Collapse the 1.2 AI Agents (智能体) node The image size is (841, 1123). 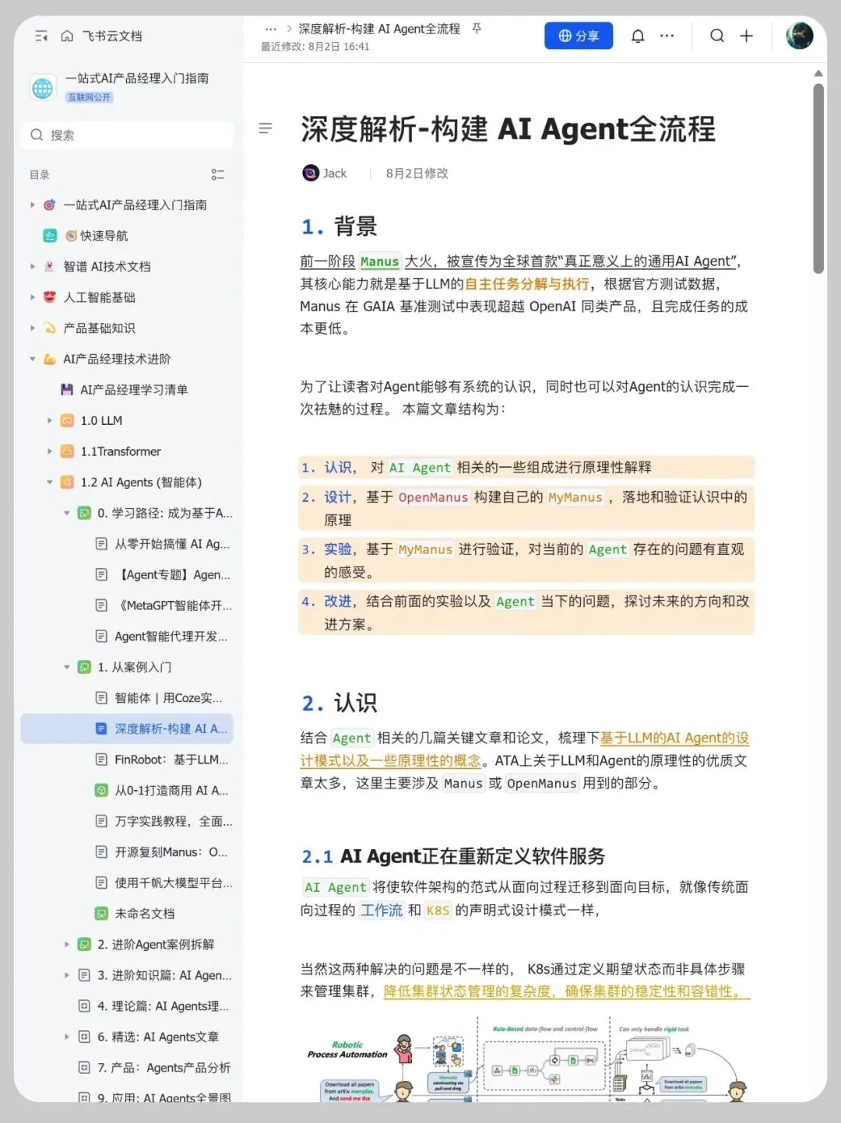[x=50, y=482]
